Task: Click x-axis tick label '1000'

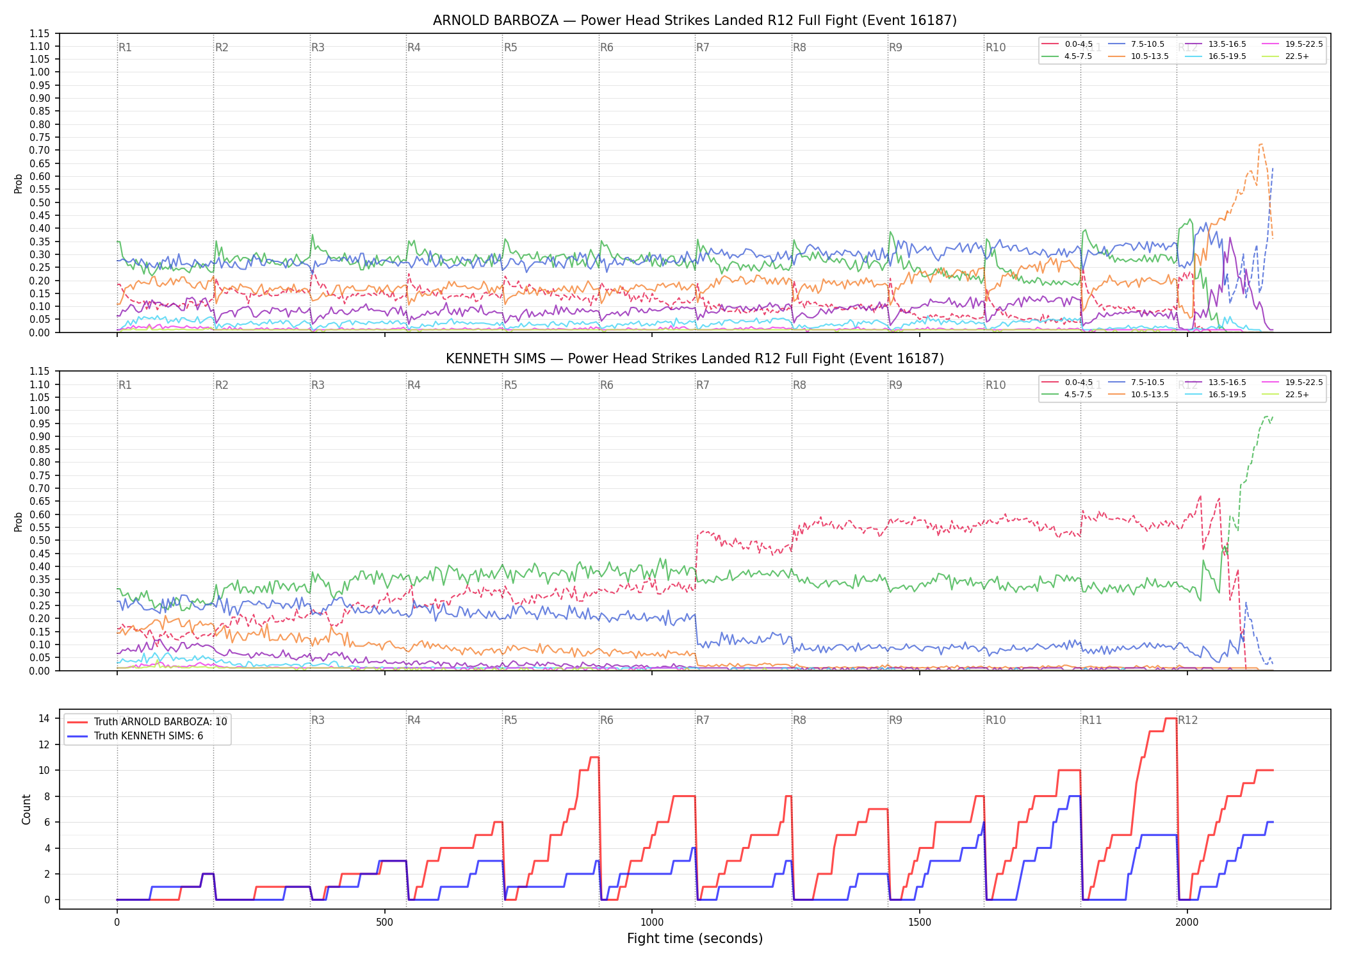Action: 652,923
